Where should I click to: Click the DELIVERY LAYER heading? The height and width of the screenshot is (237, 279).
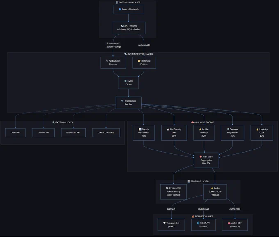pyautogui.click(x=204, y=216)
